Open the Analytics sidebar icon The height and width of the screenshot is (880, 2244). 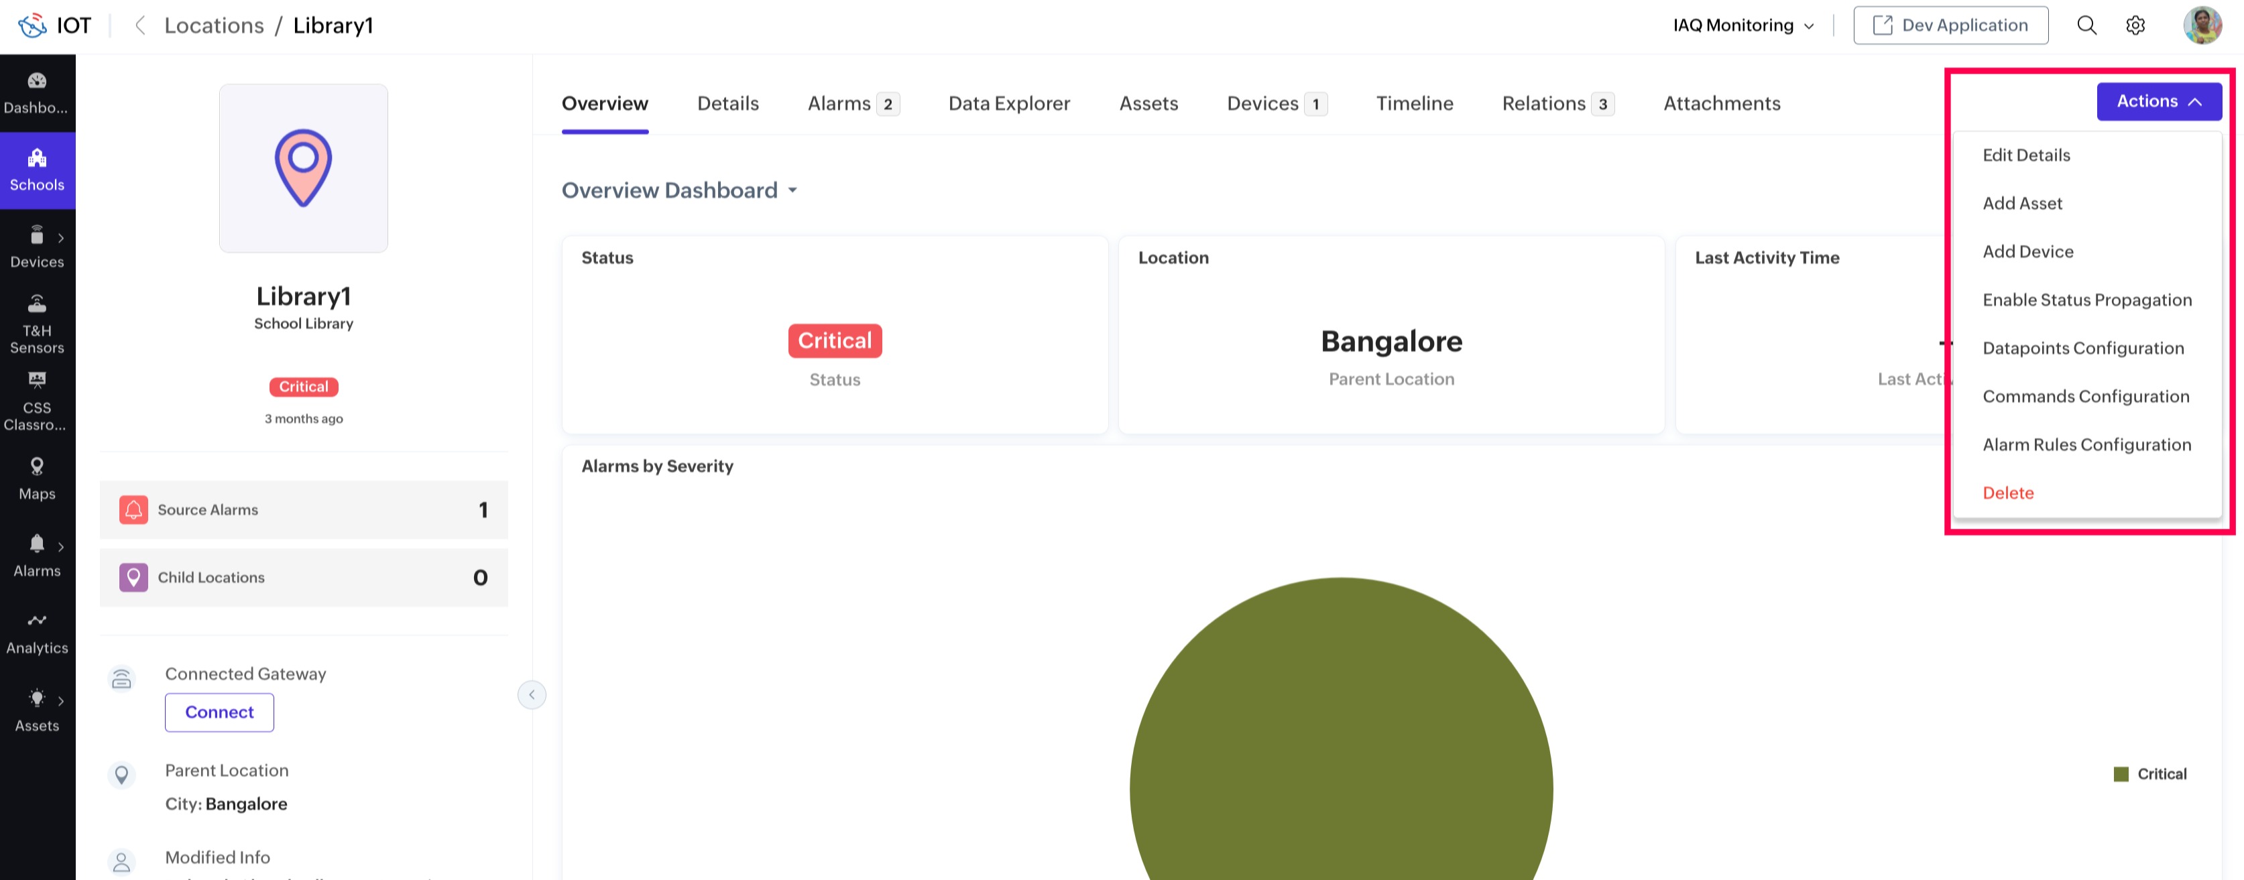[37, 633]
